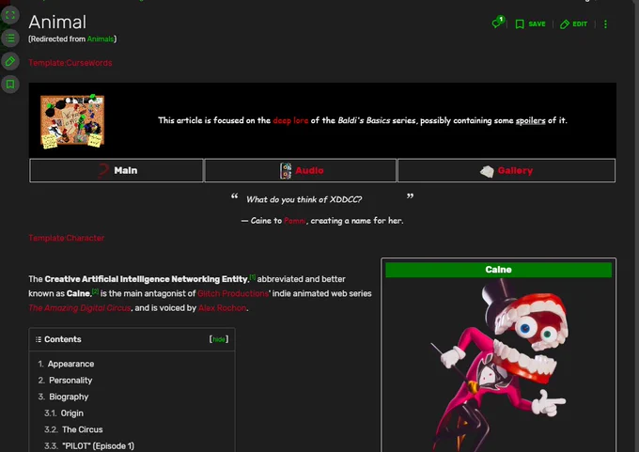Jump to the 3.1 Origin subsection

[71, 413]
